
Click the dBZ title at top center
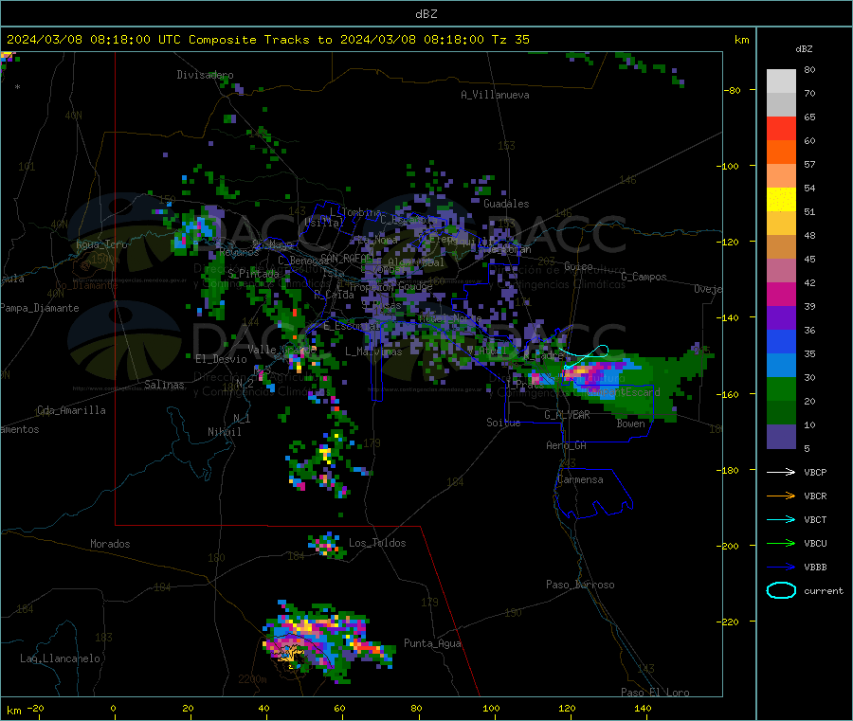[426, 14]
